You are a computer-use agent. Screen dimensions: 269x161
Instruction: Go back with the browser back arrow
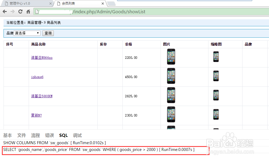pos(5,12)
